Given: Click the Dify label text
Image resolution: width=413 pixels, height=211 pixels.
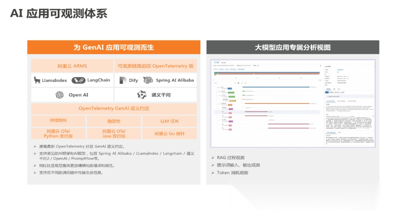Looking at the screenshot, I should pyautogui.click(x=133, y=80).
